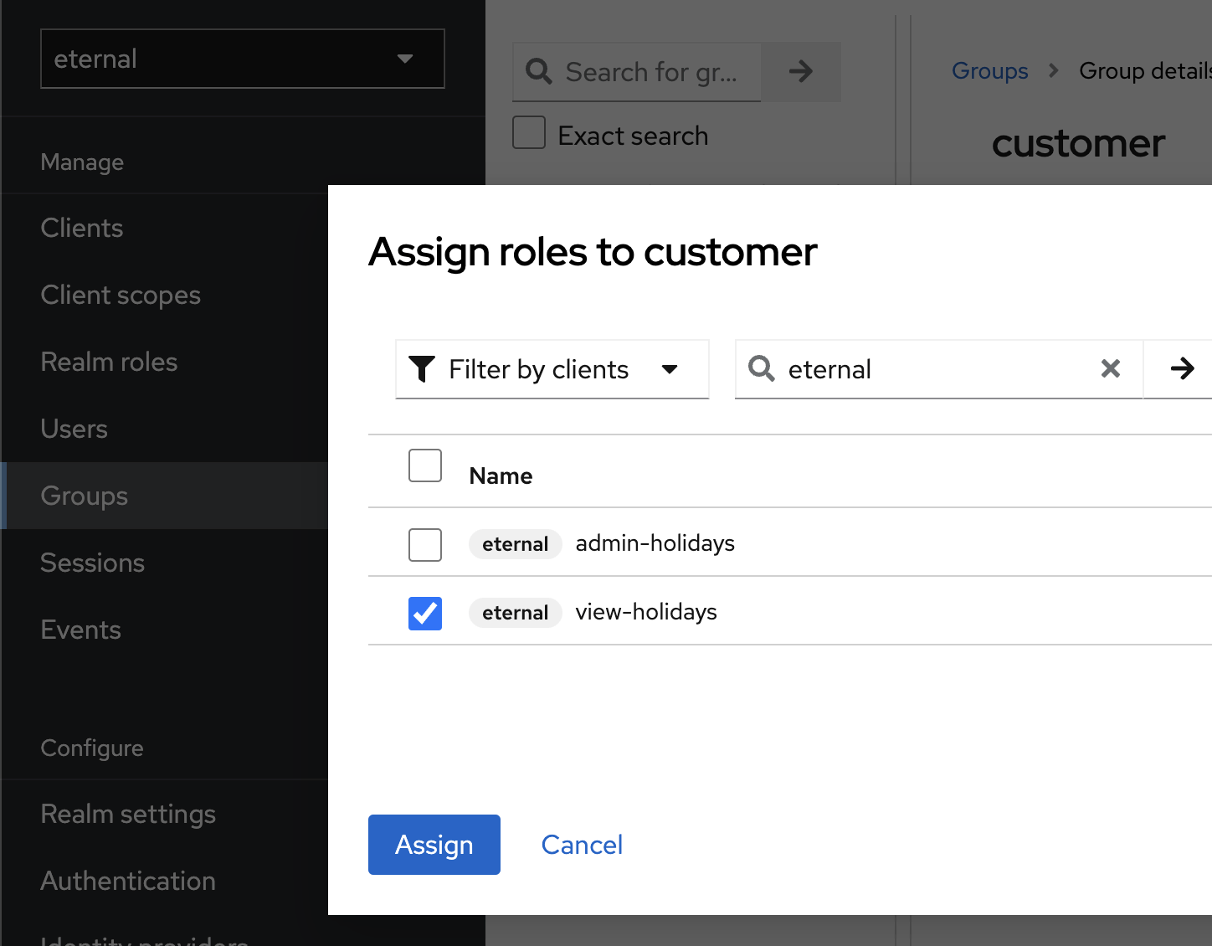1212x946 pixels.
Task: Select all roles via header checkbox
Action: pyautogui.click(x=424, y=465)
